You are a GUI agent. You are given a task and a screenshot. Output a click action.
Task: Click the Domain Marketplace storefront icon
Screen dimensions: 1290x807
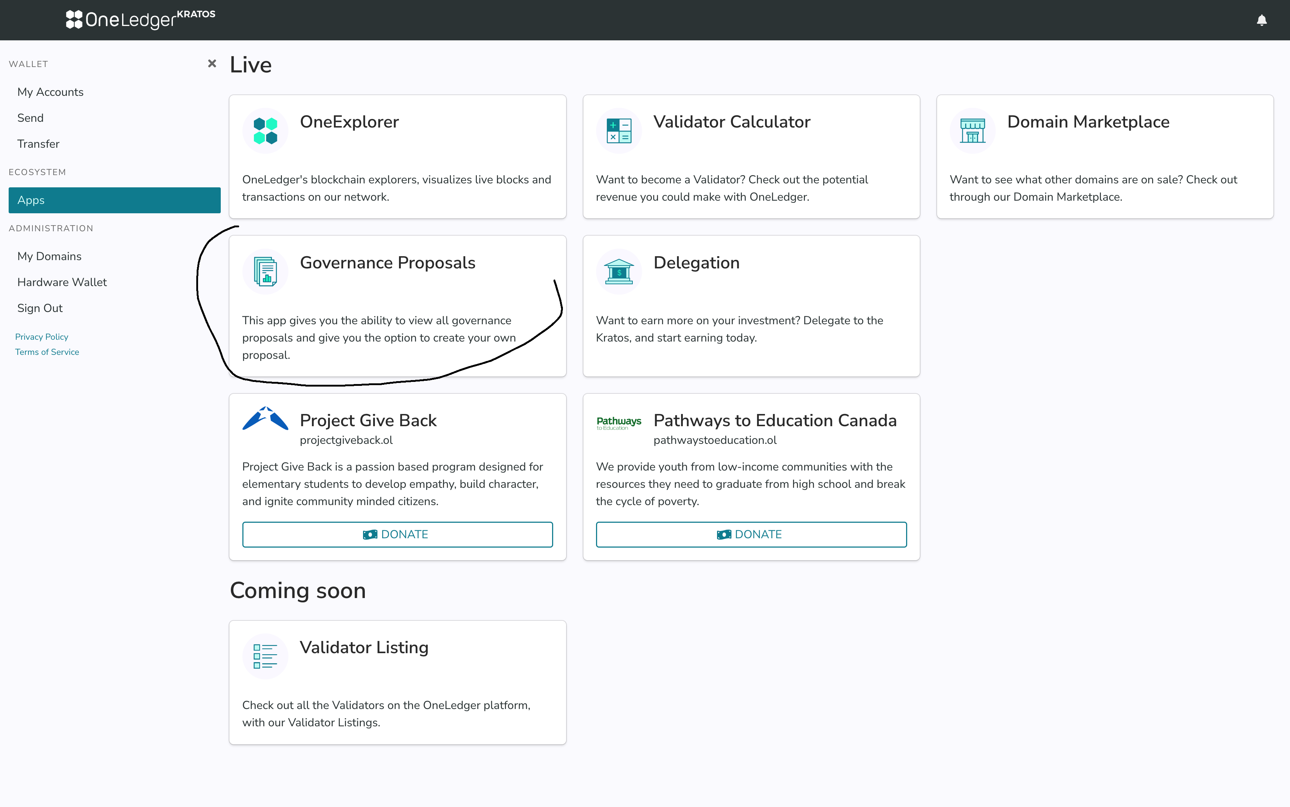(972, 131)
